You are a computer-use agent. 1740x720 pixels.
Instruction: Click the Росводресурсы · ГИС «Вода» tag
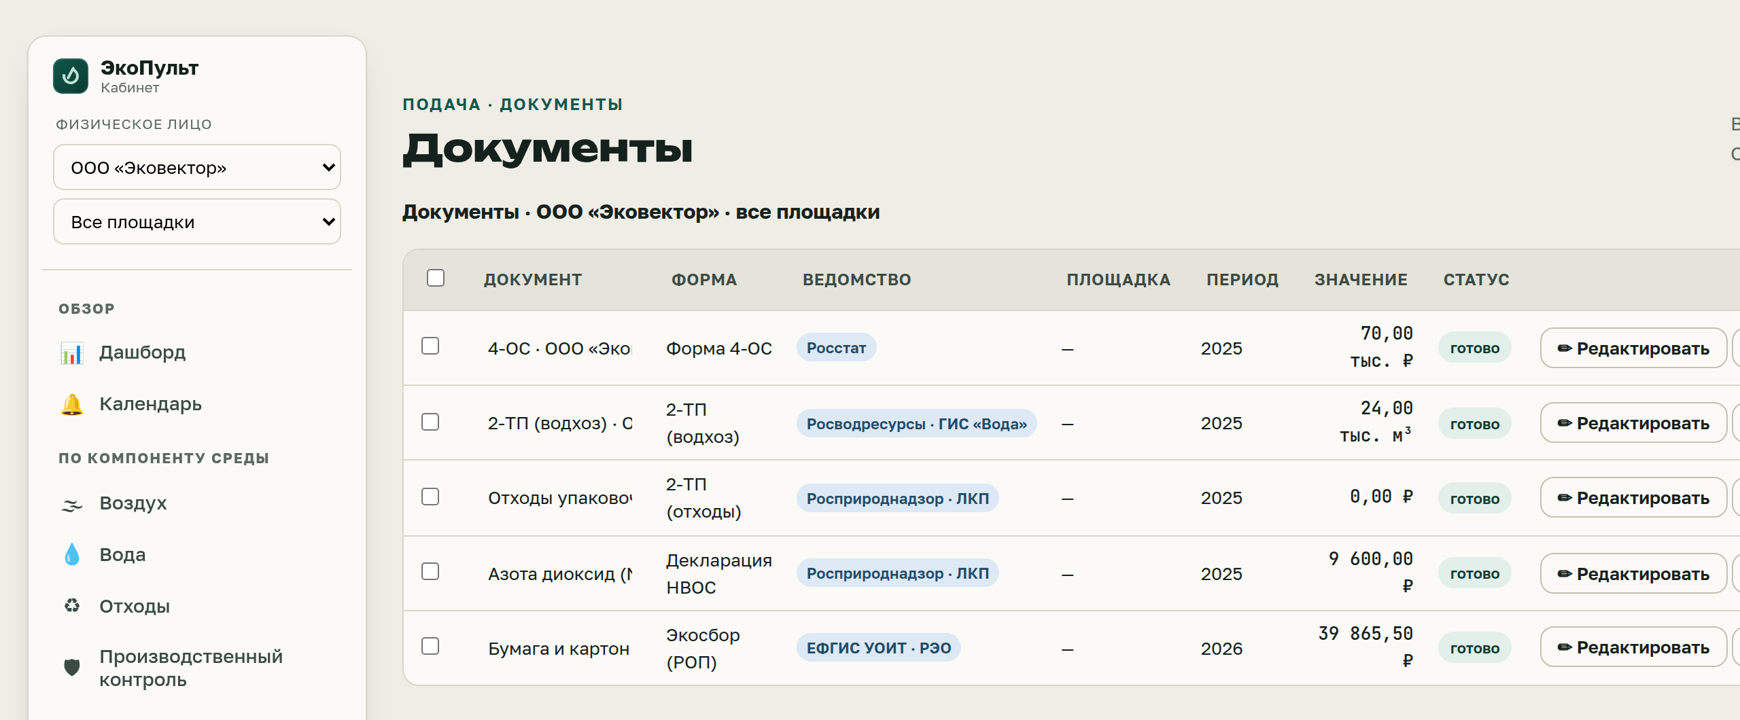(x=916, y=424)
